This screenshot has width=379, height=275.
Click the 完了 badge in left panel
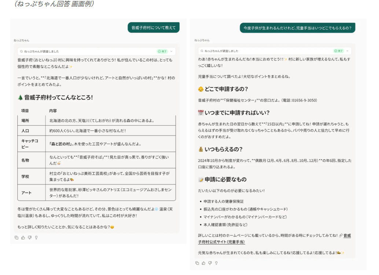[162, 52]
